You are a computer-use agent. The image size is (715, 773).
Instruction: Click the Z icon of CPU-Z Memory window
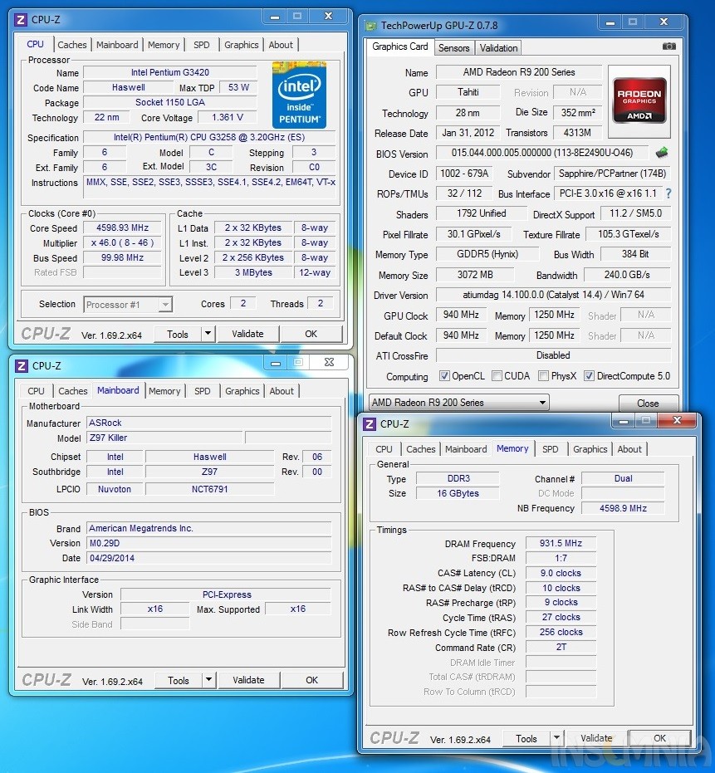(x=370, y=424)
